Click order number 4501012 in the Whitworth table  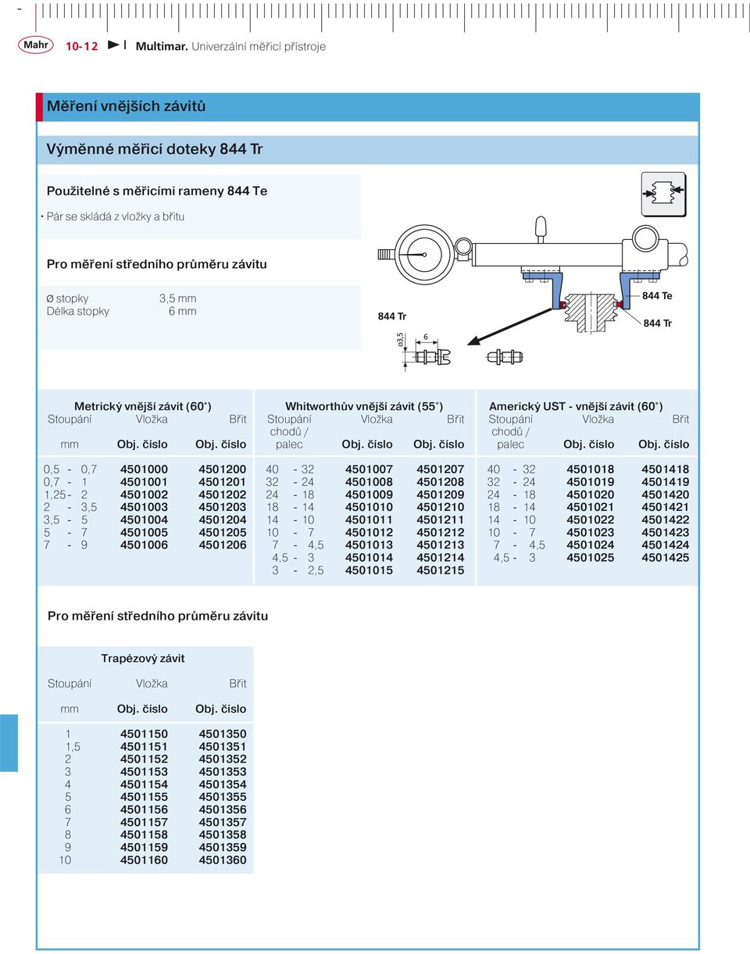369,532
